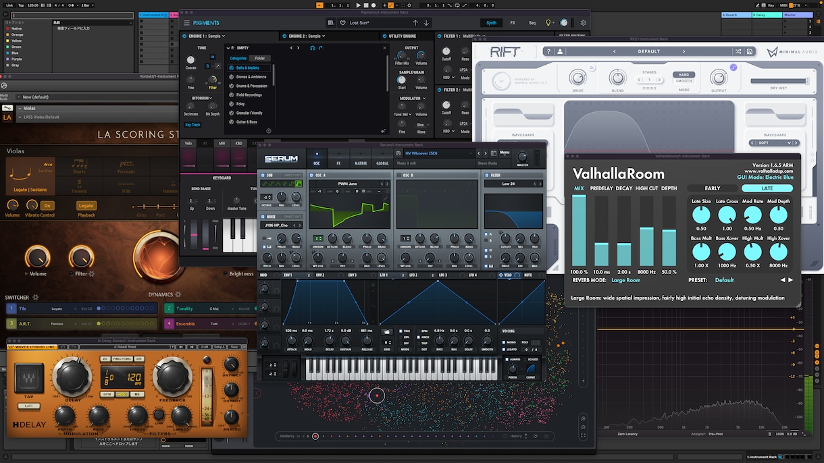
Task: Open Pigments settings gear icon
Action: coord(584,23)
